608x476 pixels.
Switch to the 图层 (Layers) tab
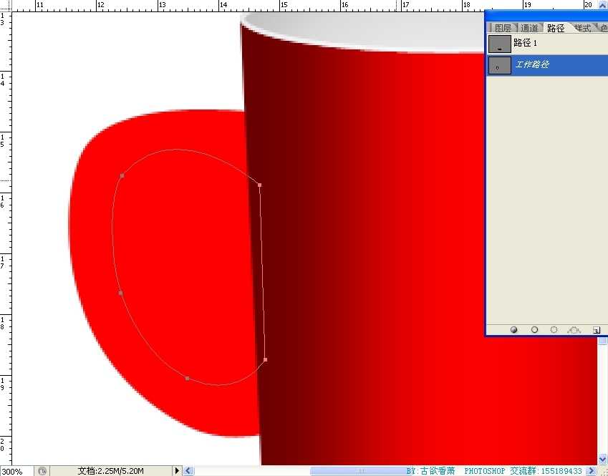tap(503, 28)
